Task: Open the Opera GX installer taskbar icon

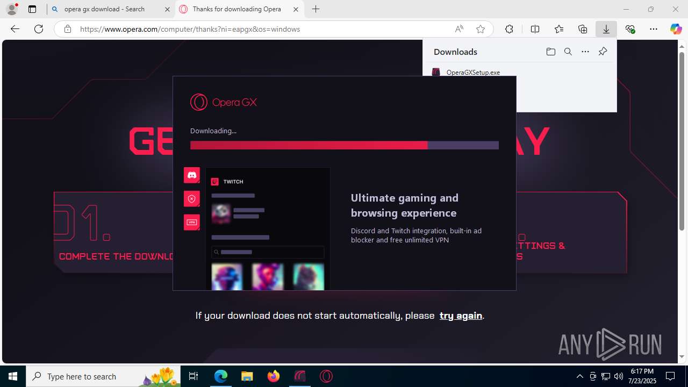Action: (300, 376)
